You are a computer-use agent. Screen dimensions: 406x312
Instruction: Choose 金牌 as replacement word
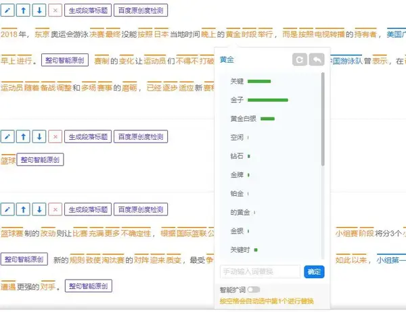tap(237, 175)
